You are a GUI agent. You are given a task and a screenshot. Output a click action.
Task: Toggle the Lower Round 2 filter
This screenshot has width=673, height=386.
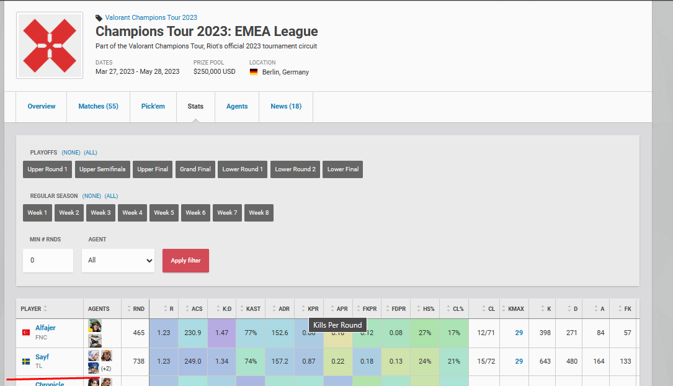pos(295,169)
